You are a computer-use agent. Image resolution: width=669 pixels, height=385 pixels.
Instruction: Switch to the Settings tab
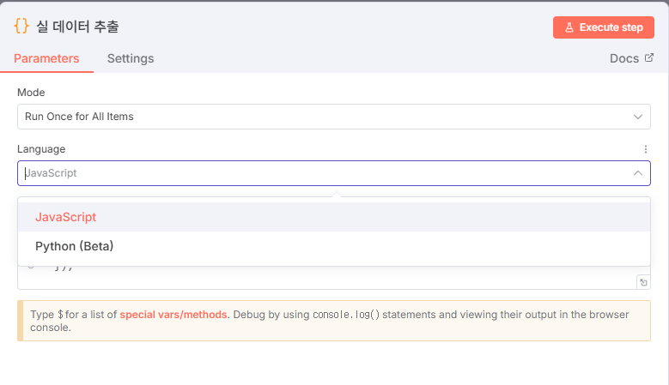[131, 58]
